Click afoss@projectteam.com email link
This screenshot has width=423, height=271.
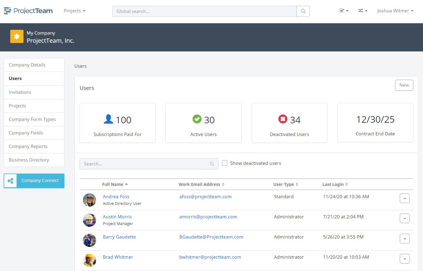205,197
